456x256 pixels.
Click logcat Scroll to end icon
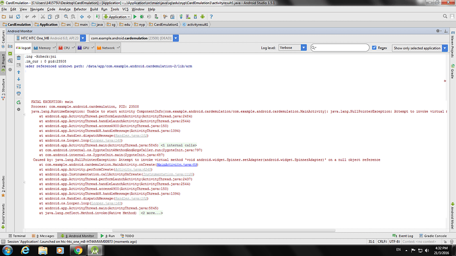[x=19, y=65]
